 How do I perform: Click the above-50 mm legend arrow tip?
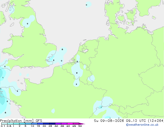click(82, 124)
